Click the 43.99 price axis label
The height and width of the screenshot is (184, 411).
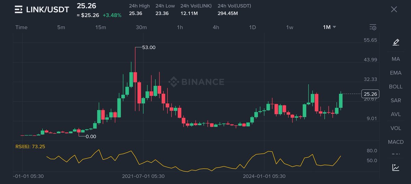[370, 60]
